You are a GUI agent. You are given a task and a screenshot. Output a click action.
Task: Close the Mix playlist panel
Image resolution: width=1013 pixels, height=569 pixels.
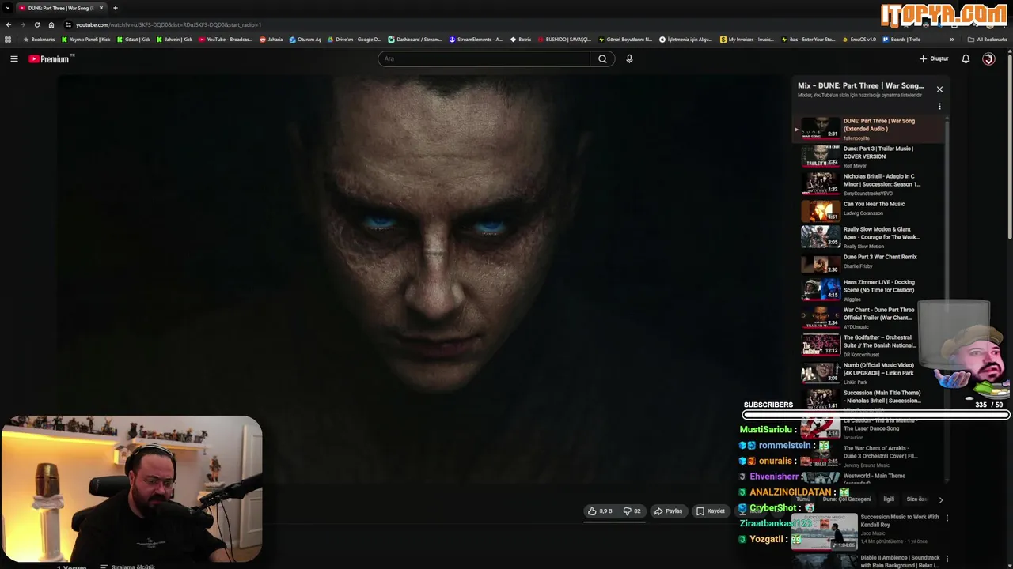[x=939, y=89]
